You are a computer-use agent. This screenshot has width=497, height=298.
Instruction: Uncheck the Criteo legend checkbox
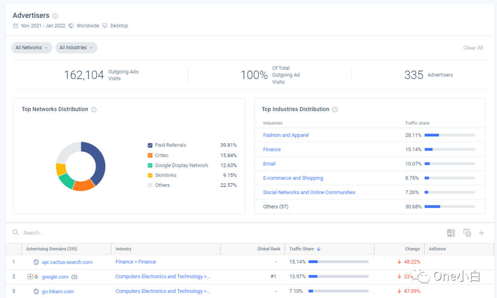click(x=150, y=155)
